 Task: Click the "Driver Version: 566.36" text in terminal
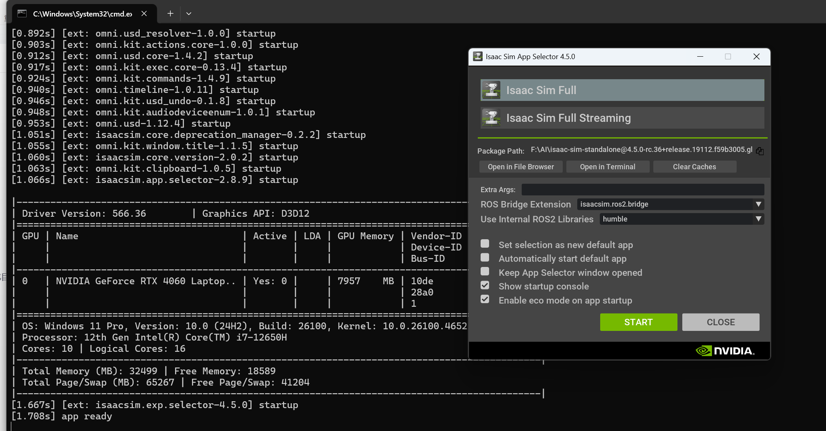pos(84,213)
